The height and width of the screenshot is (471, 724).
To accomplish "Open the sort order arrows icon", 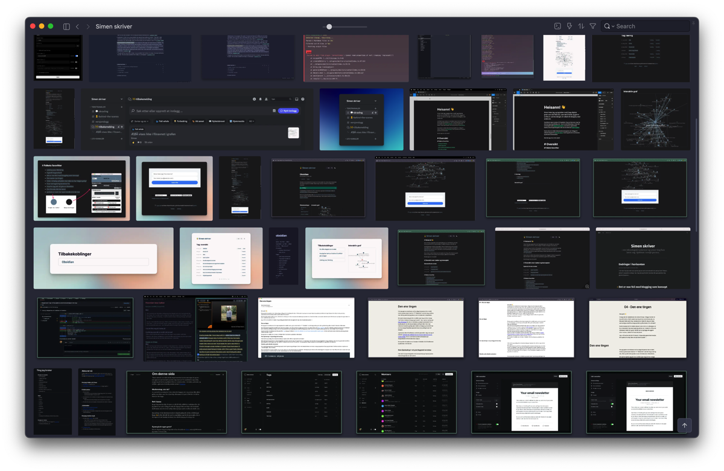I will pos(581,27).
